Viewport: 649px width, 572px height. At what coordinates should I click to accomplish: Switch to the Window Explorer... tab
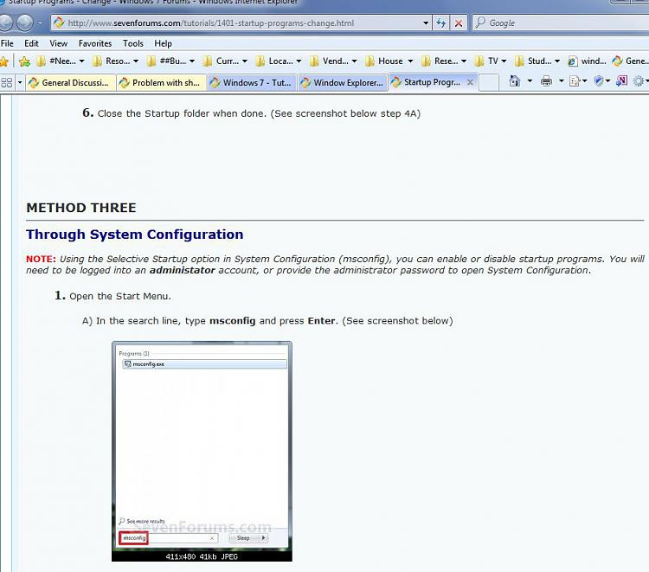coord(343,83)
